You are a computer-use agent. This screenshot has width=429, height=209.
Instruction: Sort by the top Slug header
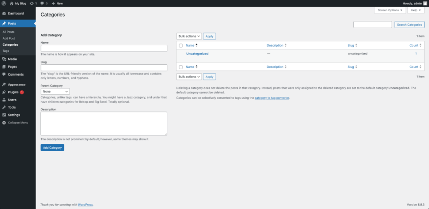351,46
